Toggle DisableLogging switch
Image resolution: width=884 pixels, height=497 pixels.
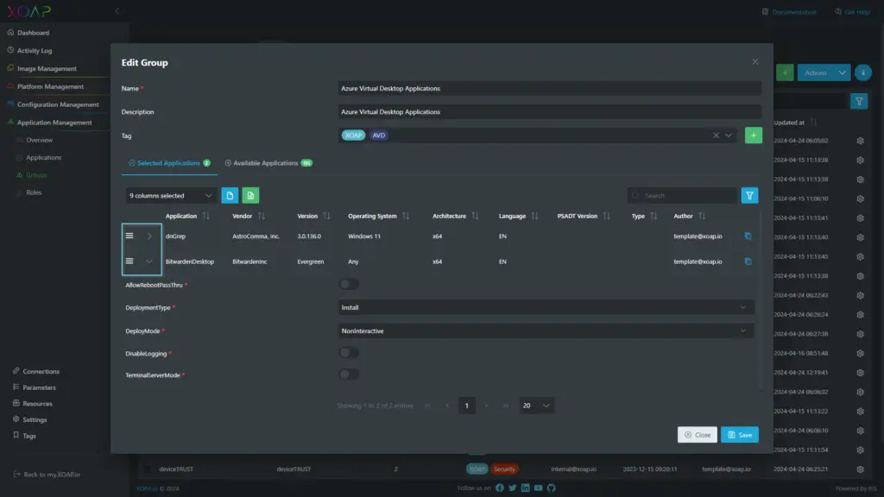point(349,353)
